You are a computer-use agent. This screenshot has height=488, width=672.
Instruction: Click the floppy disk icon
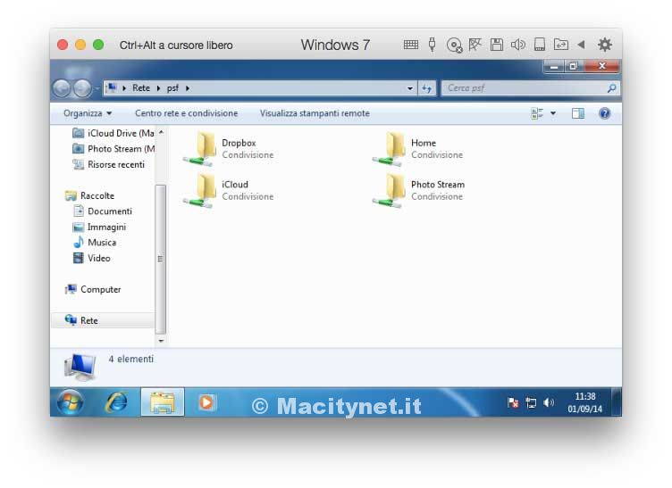tap(496, 45)
